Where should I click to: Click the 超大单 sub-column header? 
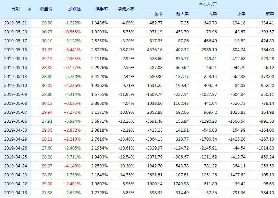[x=182, y=14]
